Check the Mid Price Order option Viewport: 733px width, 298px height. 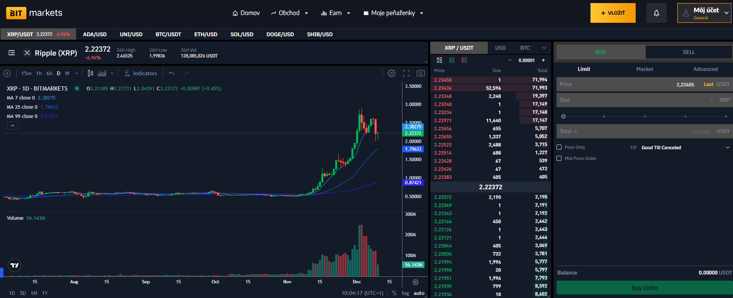pyautogui.click(x=559, y=158)
